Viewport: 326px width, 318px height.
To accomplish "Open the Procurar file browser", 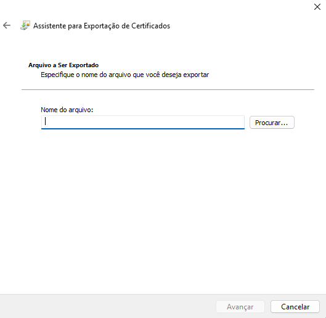I will pyautogui.click(x=272, y=123).
